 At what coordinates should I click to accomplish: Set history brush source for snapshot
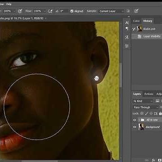[134, 29]
